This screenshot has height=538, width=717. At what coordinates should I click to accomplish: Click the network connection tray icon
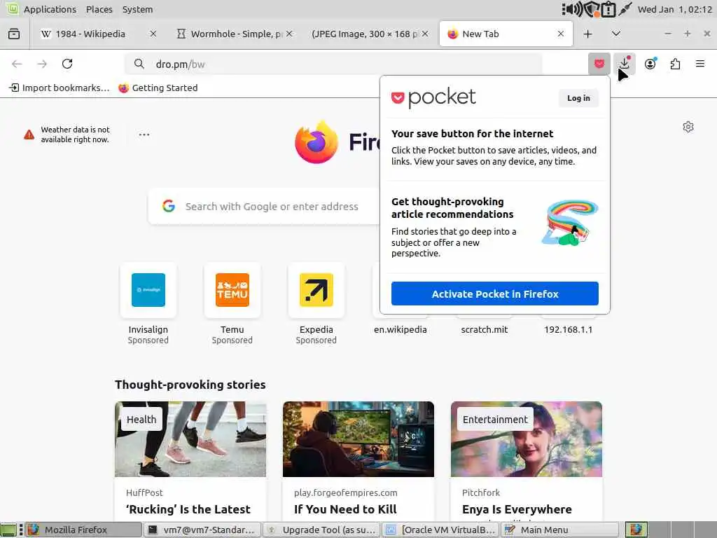[625, 9]
